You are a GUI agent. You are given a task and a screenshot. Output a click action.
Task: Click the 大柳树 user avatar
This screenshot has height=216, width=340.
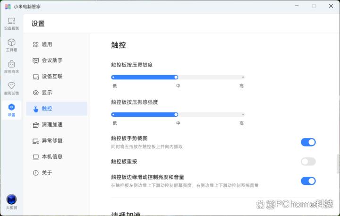pyautogui.click(x=11, y=200)
